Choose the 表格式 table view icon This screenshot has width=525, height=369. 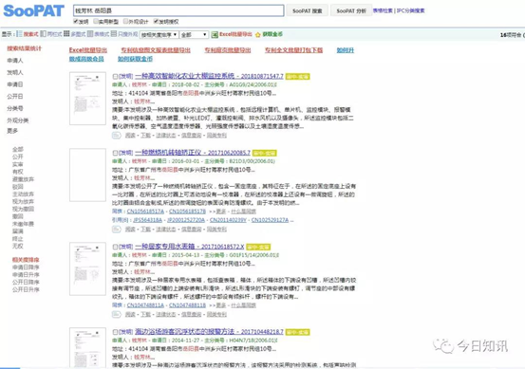90,34
